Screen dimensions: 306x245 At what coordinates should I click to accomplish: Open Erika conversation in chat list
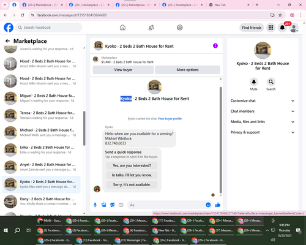(41, 149)
